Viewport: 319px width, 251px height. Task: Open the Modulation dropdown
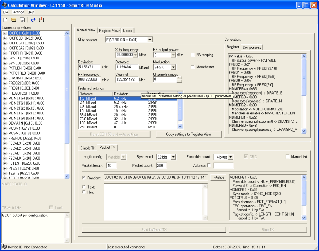[x=173, y=67]
